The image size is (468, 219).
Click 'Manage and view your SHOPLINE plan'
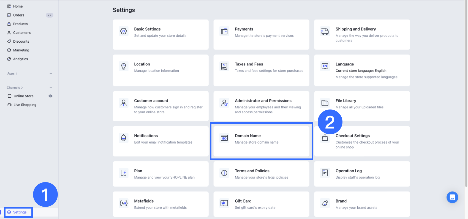click(164, 177)
